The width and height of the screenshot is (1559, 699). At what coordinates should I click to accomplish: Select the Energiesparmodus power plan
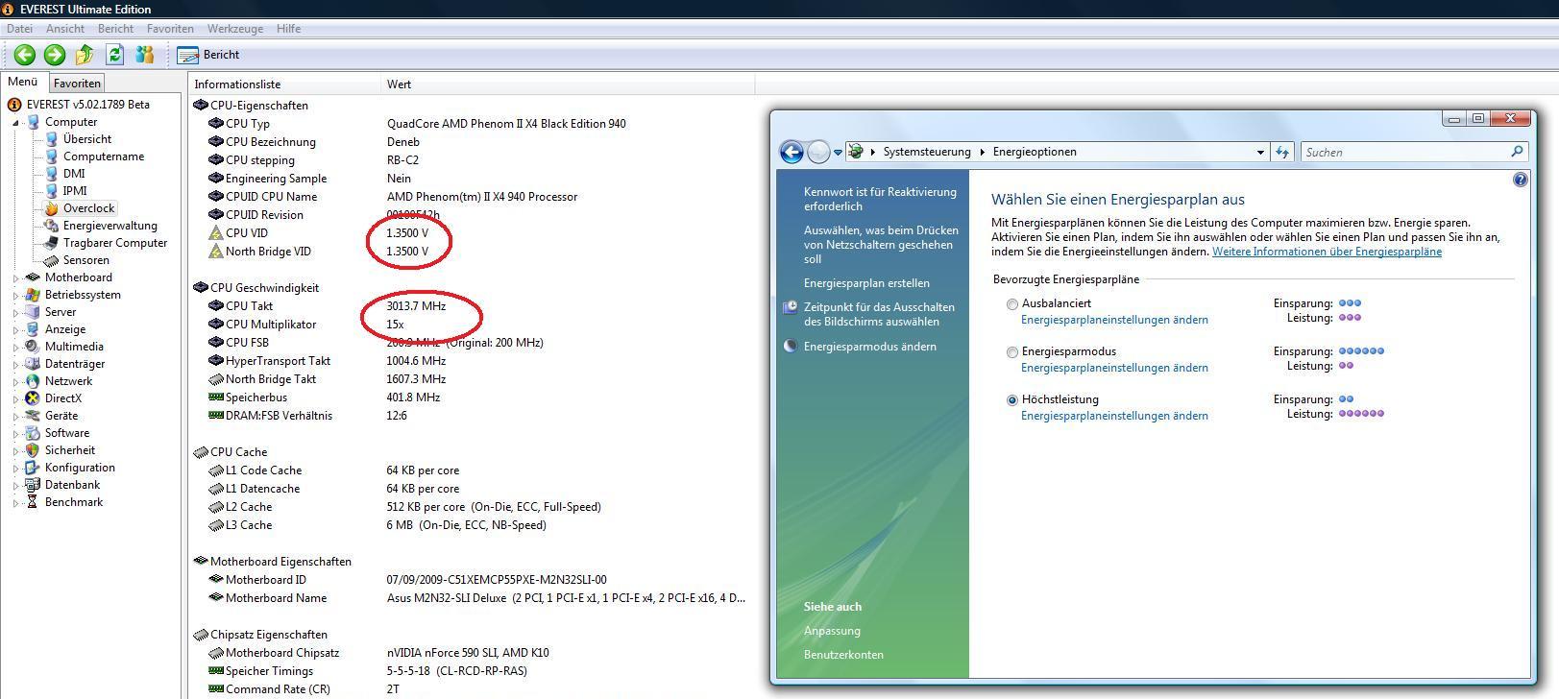1011,352
